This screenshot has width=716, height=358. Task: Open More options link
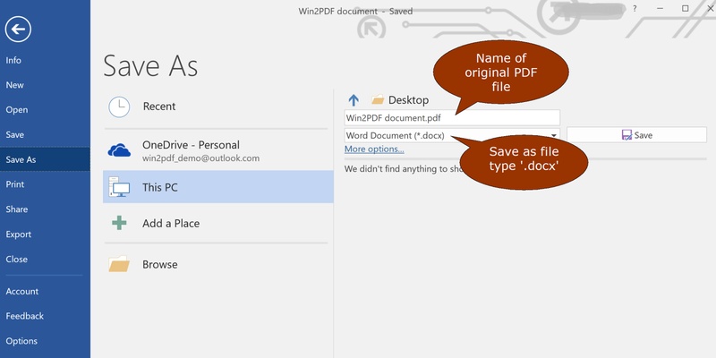click(374, 149)
